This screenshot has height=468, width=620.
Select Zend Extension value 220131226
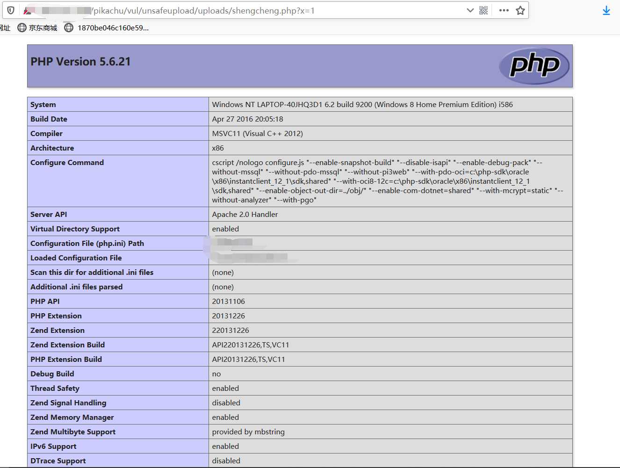tap(231, 330)
